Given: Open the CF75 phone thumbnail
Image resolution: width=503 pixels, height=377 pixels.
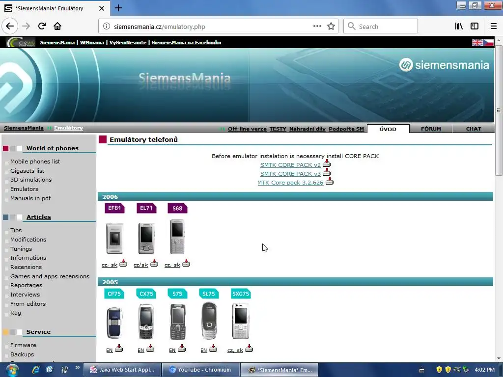Looking at the screenshot, I should coord(114,323).
